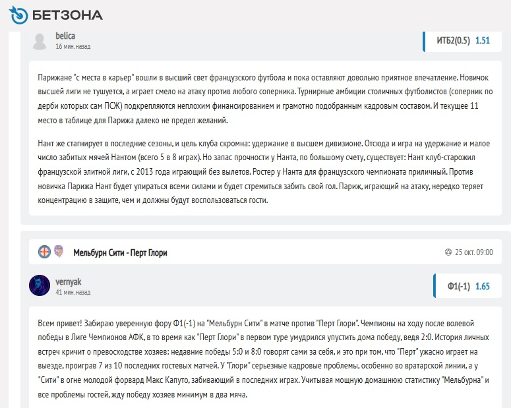Open vernyak's user profile name
Screen dimensions: 511x408
pos(69,281)
